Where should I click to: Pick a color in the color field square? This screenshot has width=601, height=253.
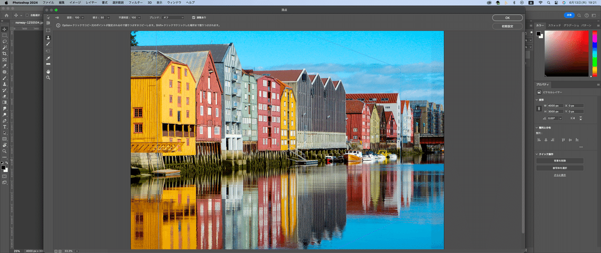point(567,53)
